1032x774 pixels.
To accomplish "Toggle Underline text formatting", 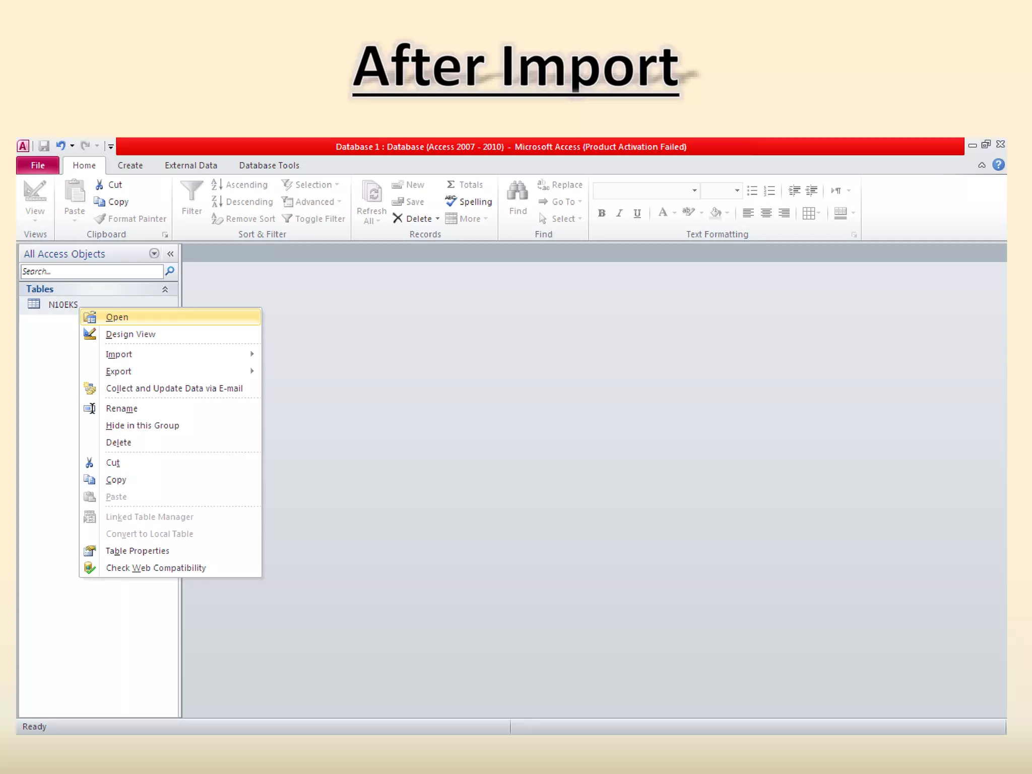I will pyautogui.click(x=637, y=213).
